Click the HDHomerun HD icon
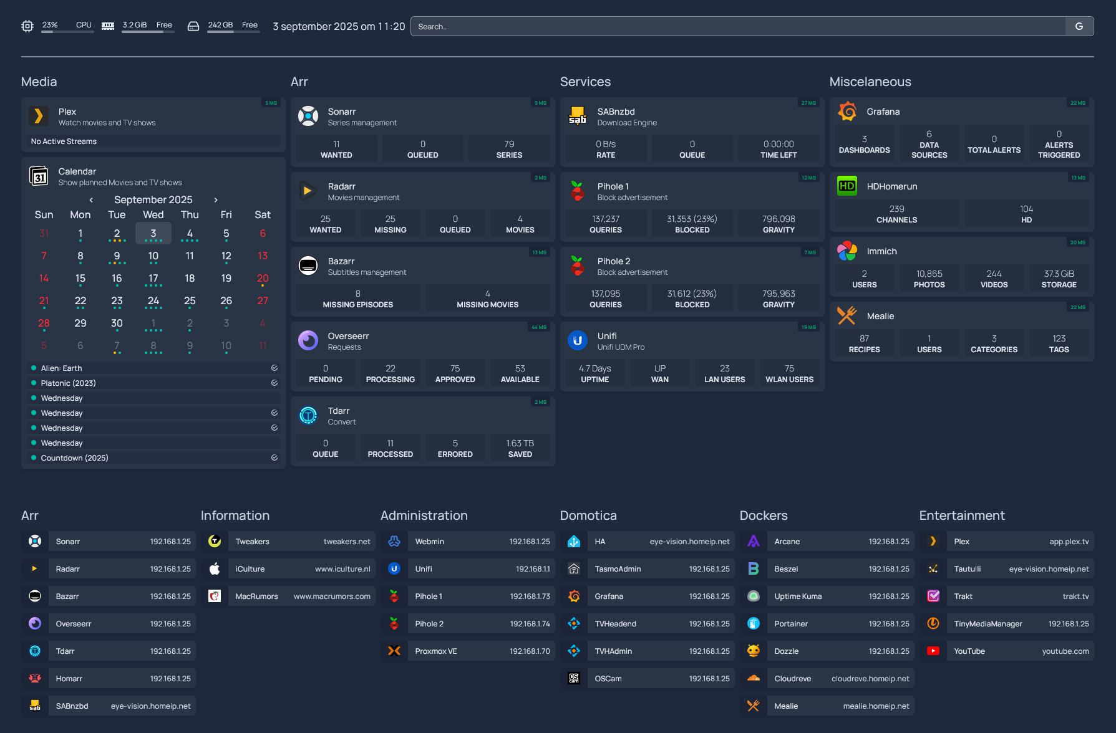The height and width of the screenshot is (733, 1116). tap(847, 186)
